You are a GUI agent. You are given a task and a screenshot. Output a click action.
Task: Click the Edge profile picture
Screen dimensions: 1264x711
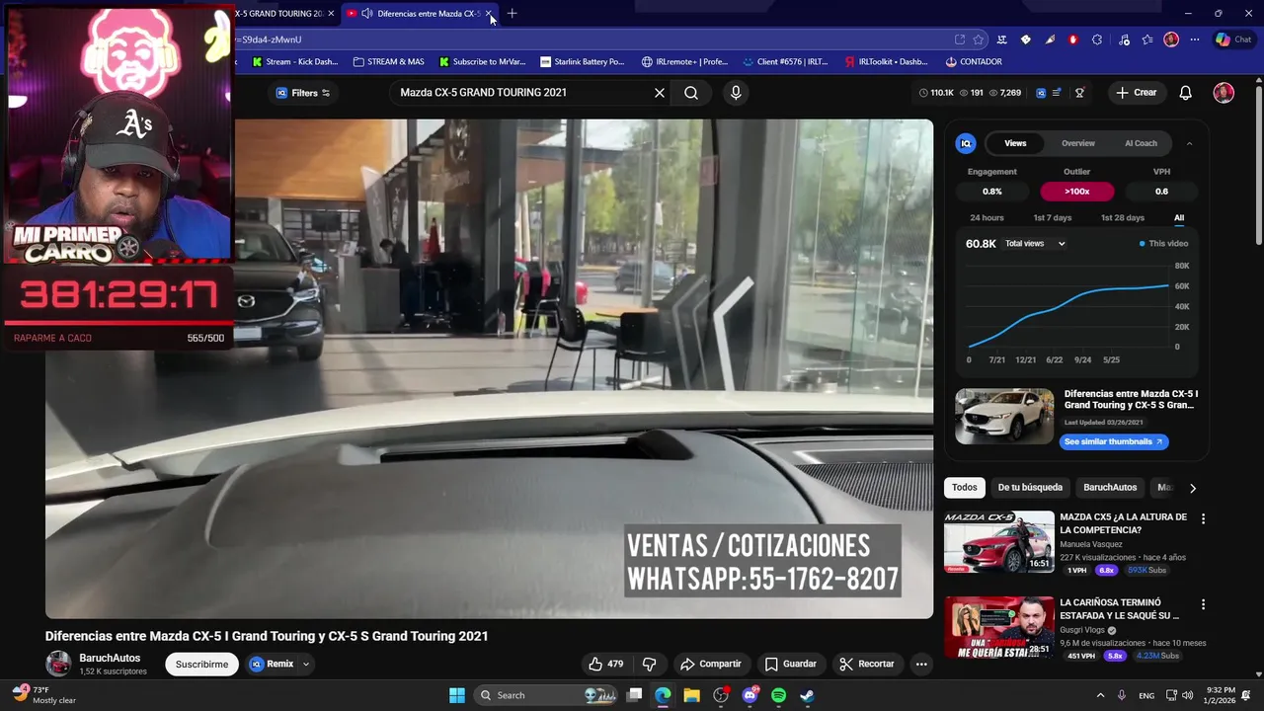(1171, 39)
